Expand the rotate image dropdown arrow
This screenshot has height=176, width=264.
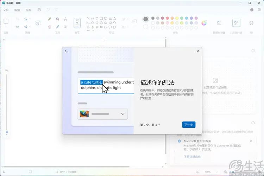point(30,19)
